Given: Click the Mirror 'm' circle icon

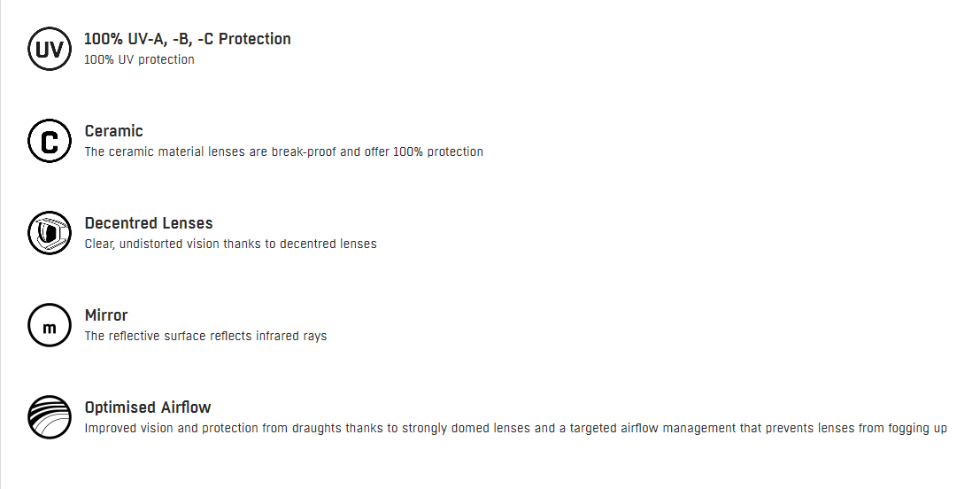Looking at the screenshot, I should 50,325.
